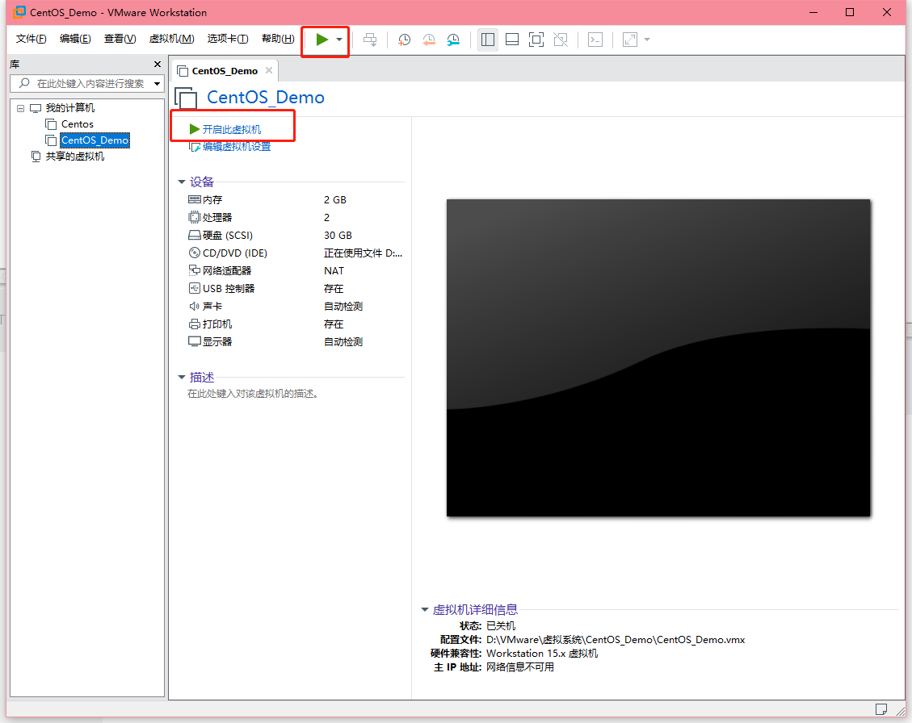
Task: Click the CentOS_Demo.vmx config file path
Action: point(616,640)
